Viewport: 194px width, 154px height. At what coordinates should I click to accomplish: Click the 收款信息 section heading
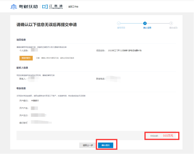point(21,88)
